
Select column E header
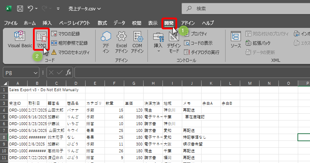[x=95, y=83]
